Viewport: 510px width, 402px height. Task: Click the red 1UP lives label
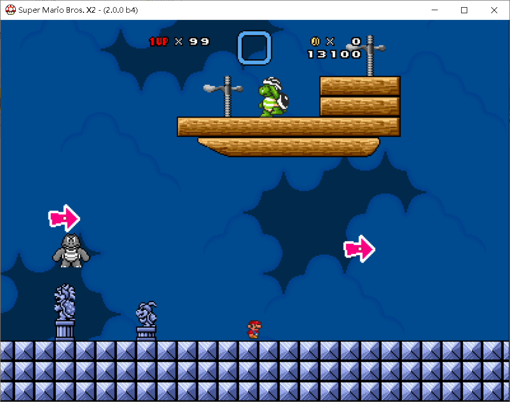[159, 42]
